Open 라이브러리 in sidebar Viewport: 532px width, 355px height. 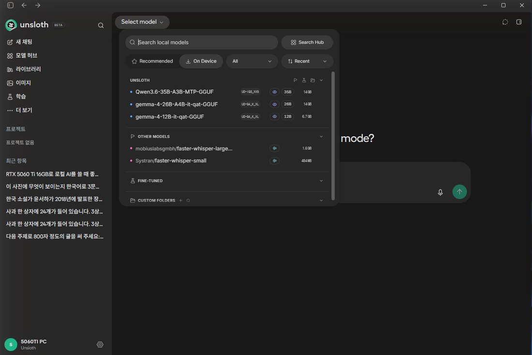point(24,69)
